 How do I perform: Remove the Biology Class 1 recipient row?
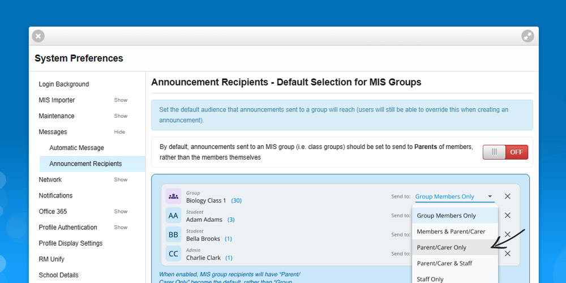click(508, 196)
